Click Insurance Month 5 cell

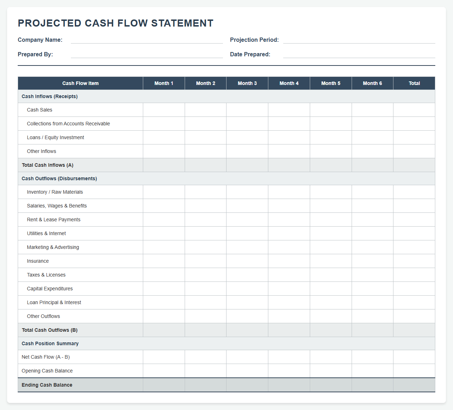(x=331, y=261)
